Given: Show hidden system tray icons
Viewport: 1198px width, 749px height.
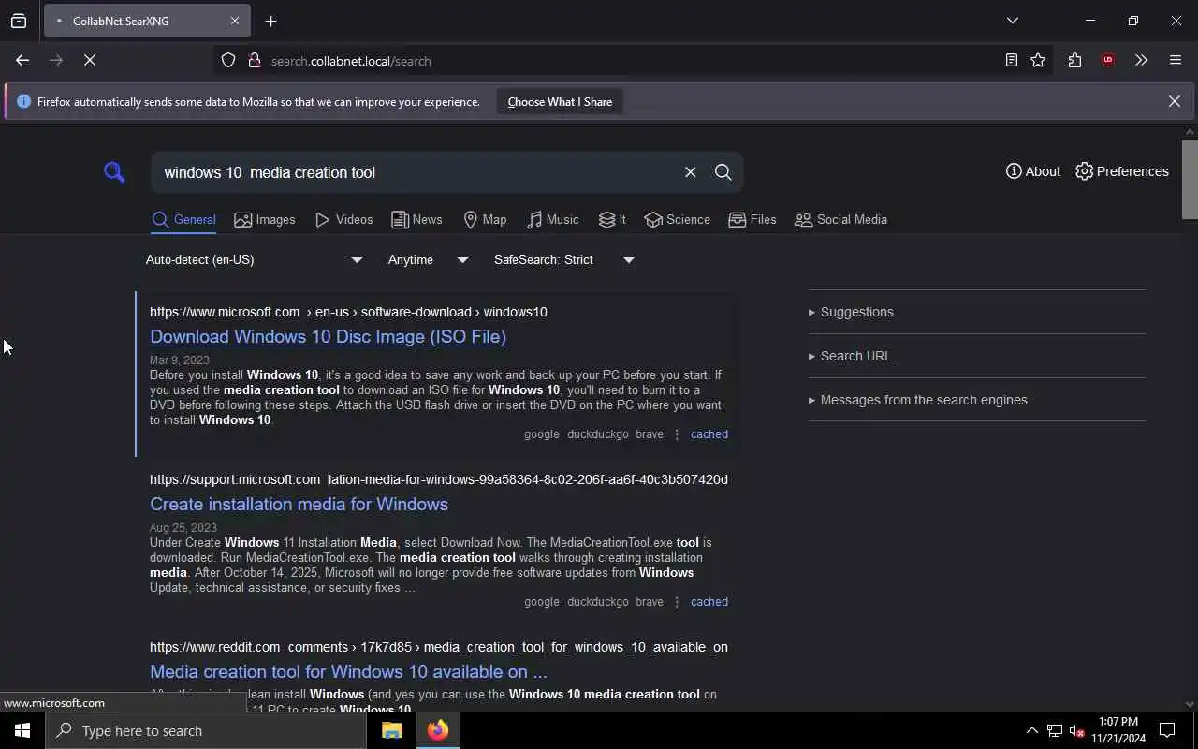Looking at the screenshot, I should point(1031,730).
